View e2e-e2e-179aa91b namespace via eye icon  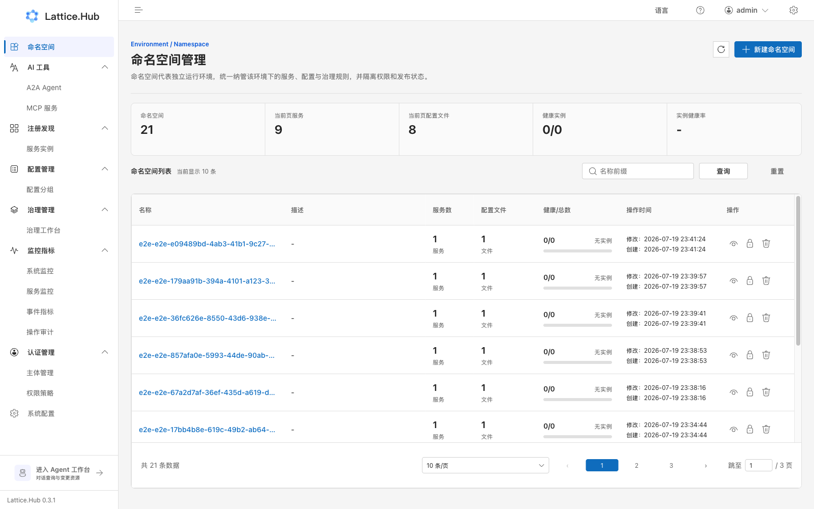(734, 281)
